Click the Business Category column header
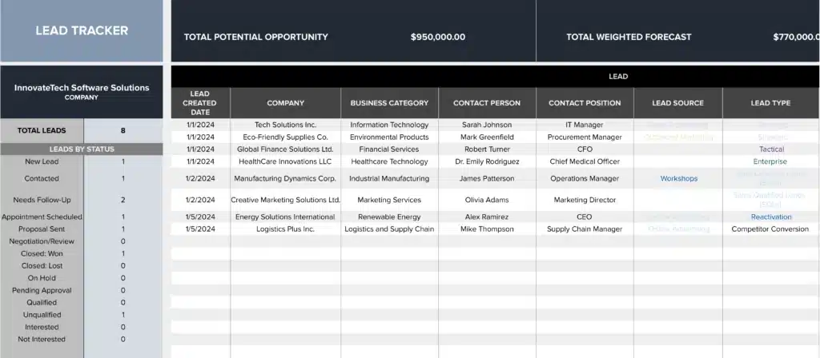 [x=389, y=103]
